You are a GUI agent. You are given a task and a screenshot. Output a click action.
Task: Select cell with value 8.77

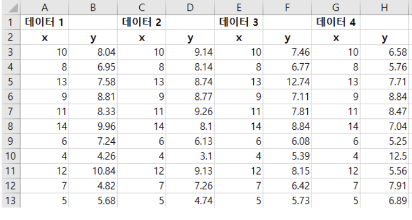point(190,97)
